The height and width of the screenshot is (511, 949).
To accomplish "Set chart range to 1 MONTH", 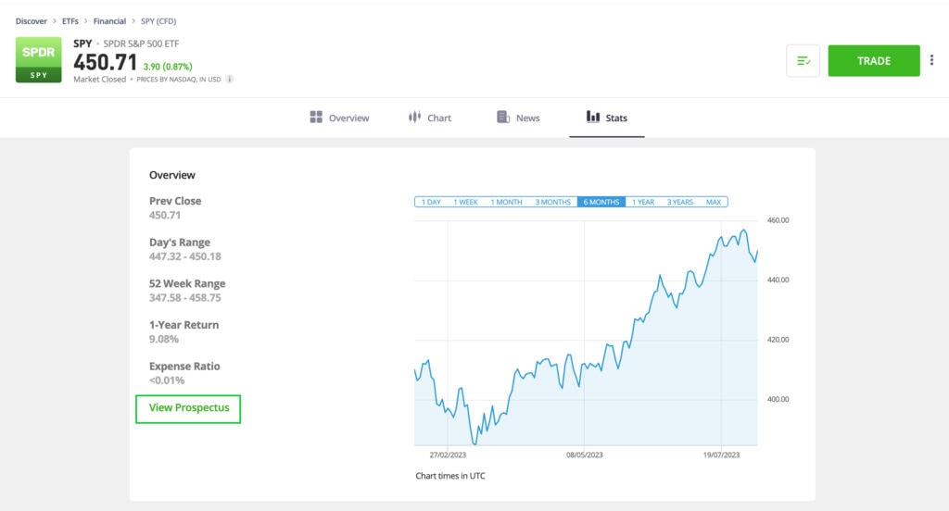I will click(506, 202).
